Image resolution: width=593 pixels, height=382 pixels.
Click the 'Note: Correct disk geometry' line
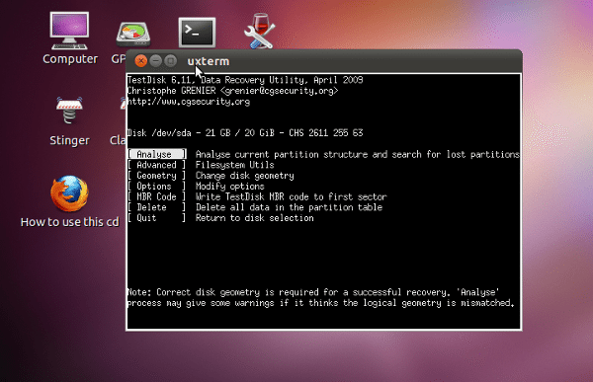[313, 292]
